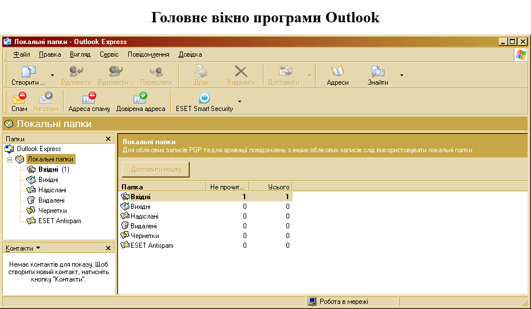Select the Видалені row in folder list

[x=206, y=226]
